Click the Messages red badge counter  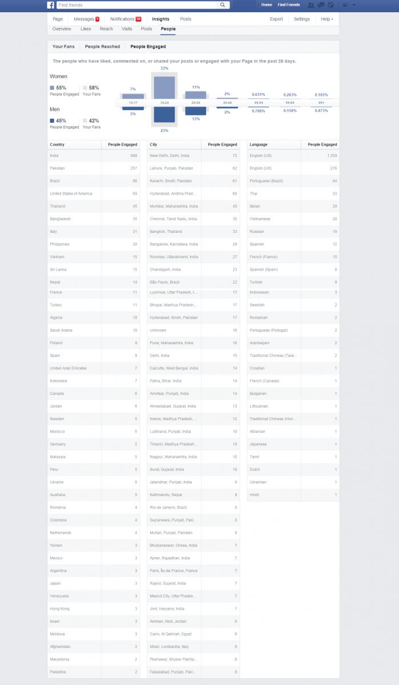point(97,19)
